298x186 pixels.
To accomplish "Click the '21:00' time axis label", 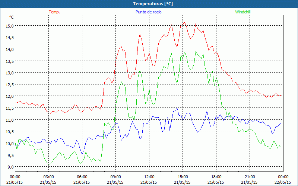I will pyautogui.click(x=250, y=177).
